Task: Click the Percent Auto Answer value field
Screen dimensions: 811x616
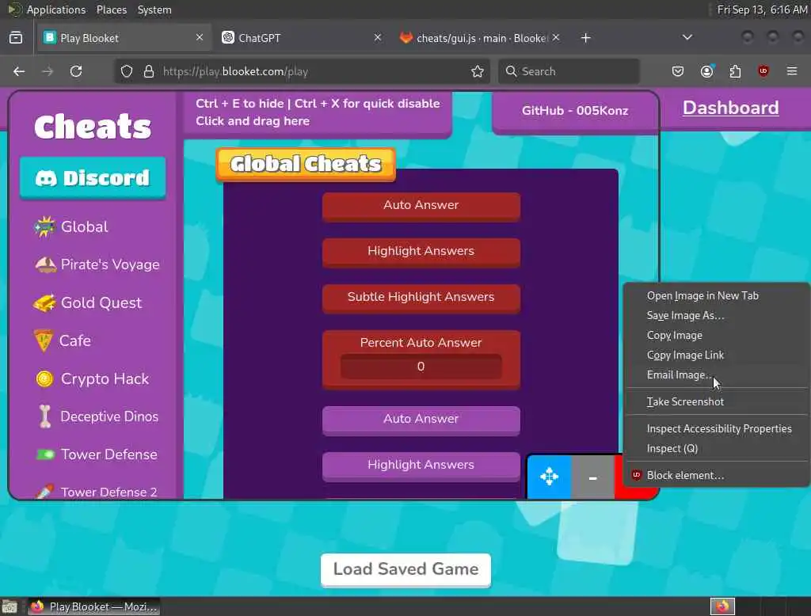Action: pyautogui.click(x=421, y=366)
